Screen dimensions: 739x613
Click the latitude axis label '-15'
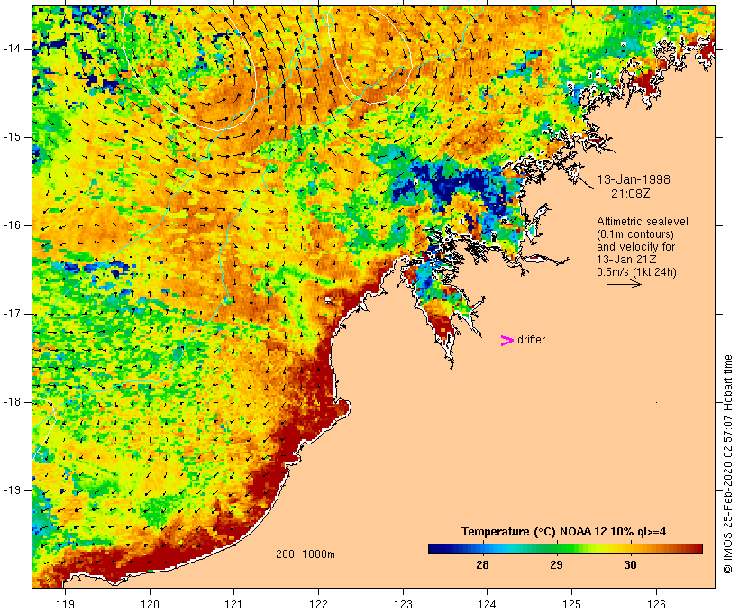pyautogui.click(x=12, y=137)
